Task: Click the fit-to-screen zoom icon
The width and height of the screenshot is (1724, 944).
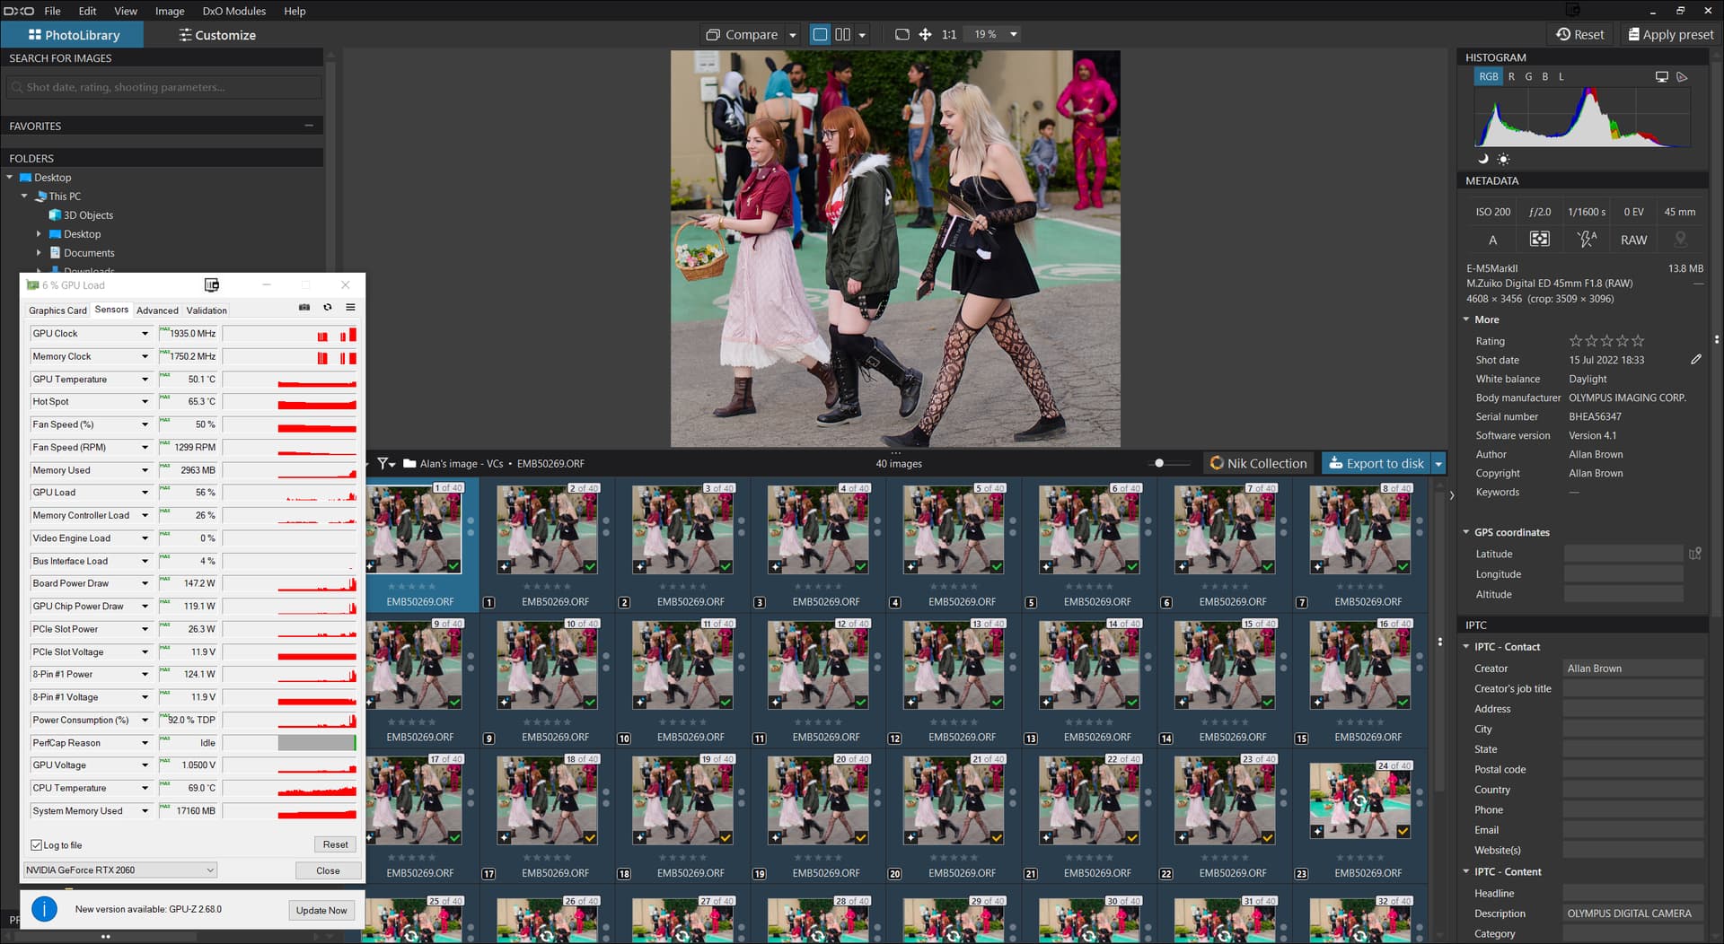Action: [x=902, y=34]
